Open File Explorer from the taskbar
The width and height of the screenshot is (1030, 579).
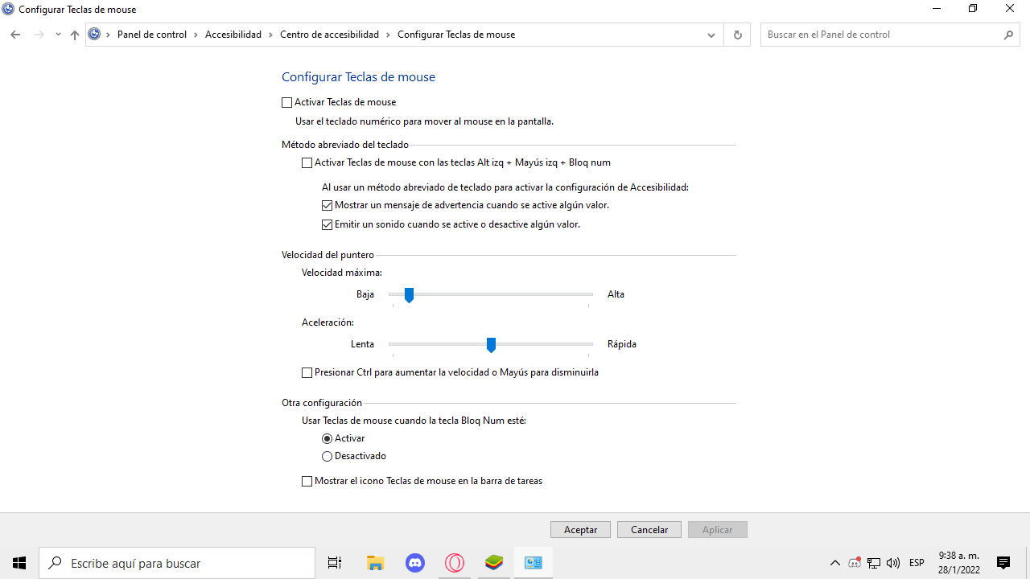376,563
